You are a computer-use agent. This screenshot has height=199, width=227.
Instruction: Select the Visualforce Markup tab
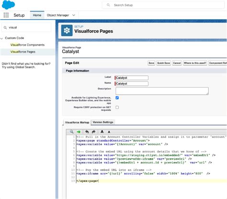click(x=77, y=123)
